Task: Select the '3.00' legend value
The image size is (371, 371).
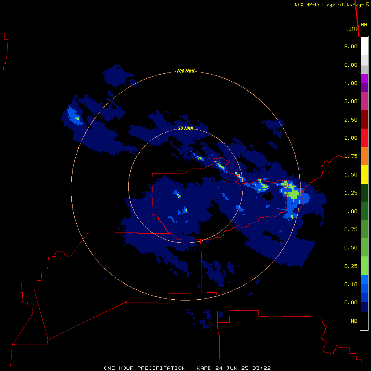Action: (351, 101)
